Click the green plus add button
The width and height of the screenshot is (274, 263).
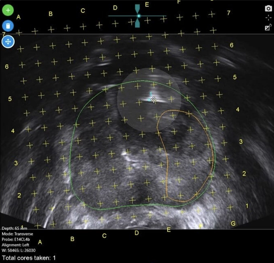tap(8, 10)
